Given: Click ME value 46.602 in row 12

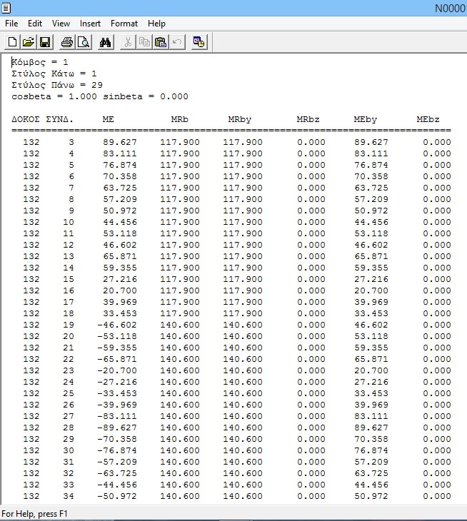Looking at the screenshot, I should point(120,245).
